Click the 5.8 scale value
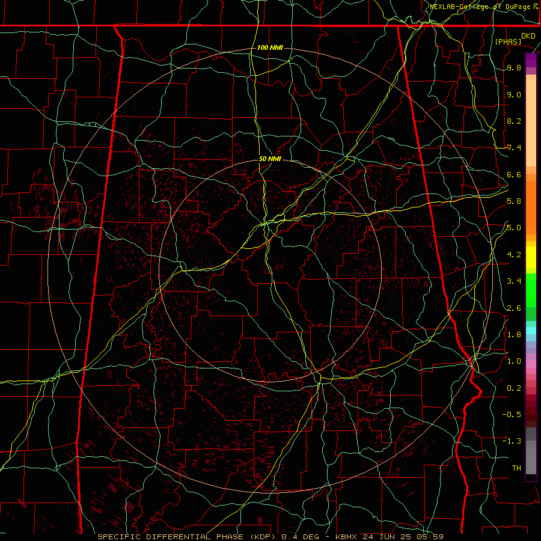541x541 pixels. (514, 201)
